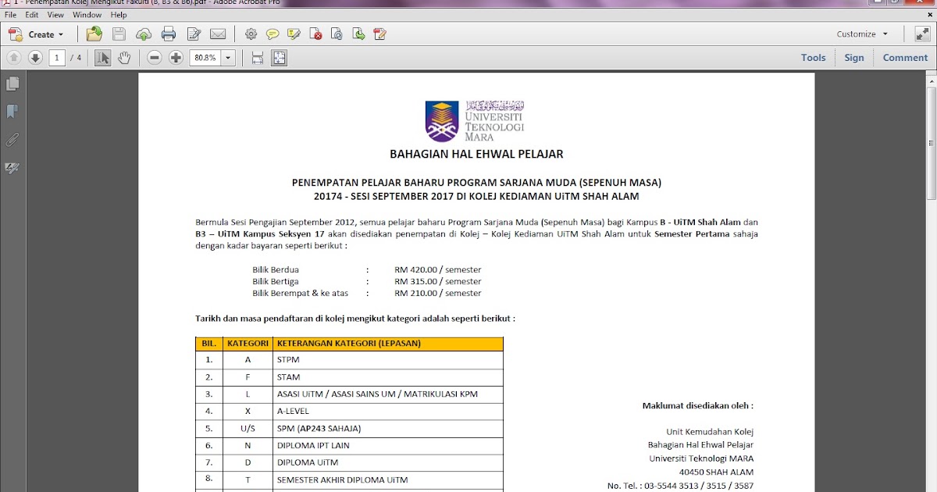
Task: Open the Tools pane
Action: point(813,58)
